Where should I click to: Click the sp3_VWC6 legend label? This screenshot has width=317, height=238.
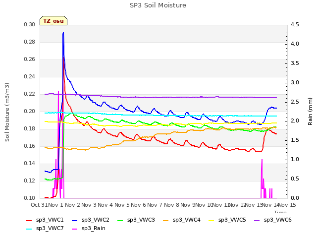[x=277, y=220]
